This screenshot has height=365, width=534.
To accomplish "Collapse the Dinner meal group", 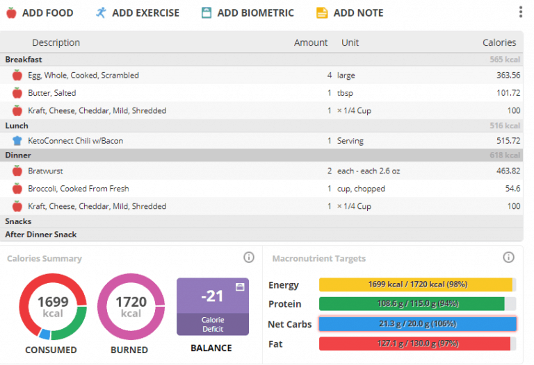I will coord(17,155).
